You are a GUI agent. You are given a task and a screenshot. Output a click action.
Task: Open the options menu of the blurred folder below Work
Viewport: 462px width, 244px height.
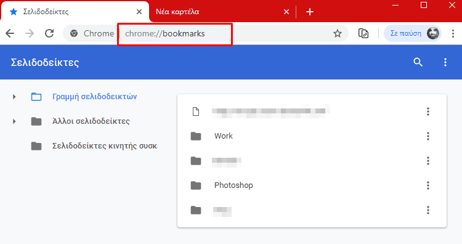pos(428,161)
